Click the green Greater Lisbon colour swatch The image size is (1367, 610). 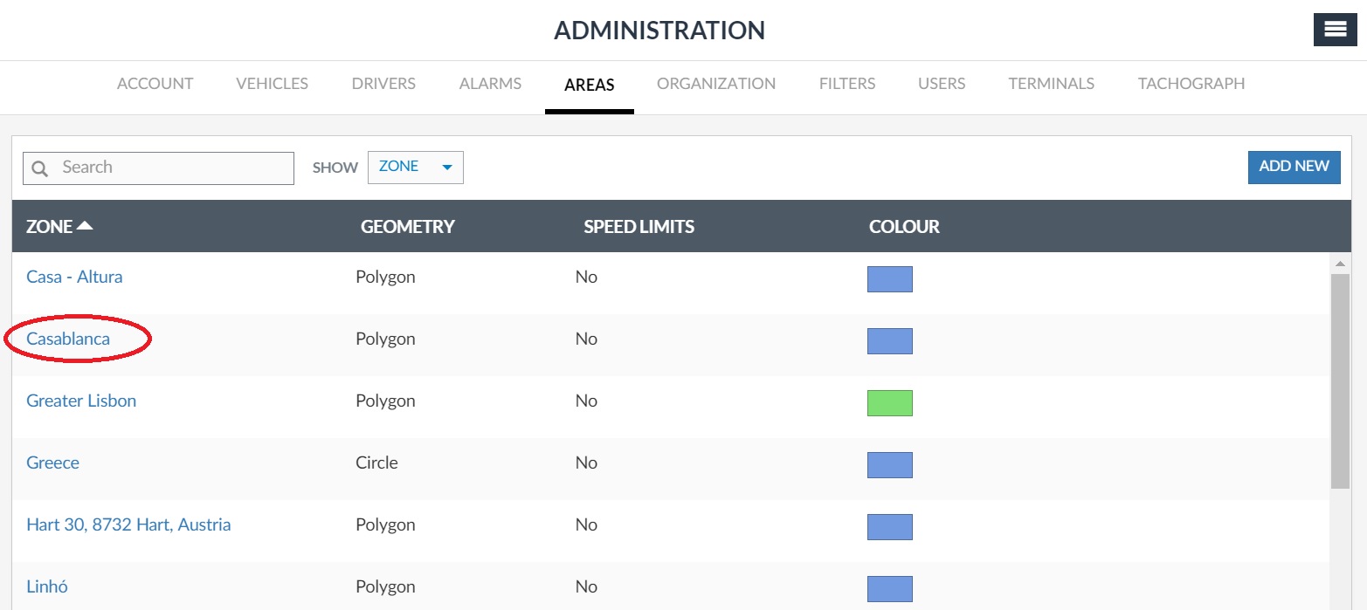pos(889,403)
